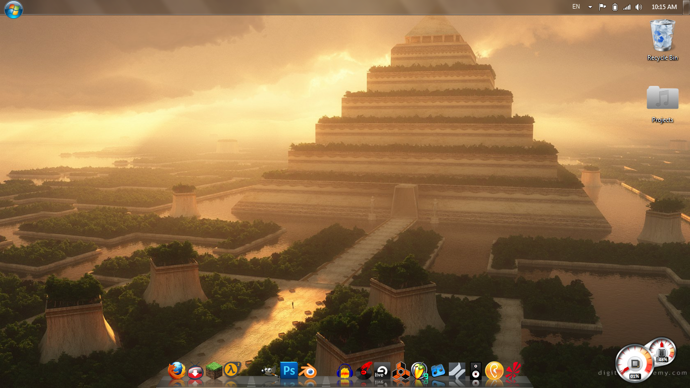Launch Minecraft grass block icon
Screen dimensions: 690x388
[214, 371]
